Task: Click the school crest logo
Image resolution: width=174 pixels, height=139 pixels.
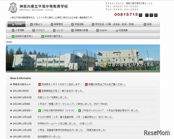Action: pos(13,8)
